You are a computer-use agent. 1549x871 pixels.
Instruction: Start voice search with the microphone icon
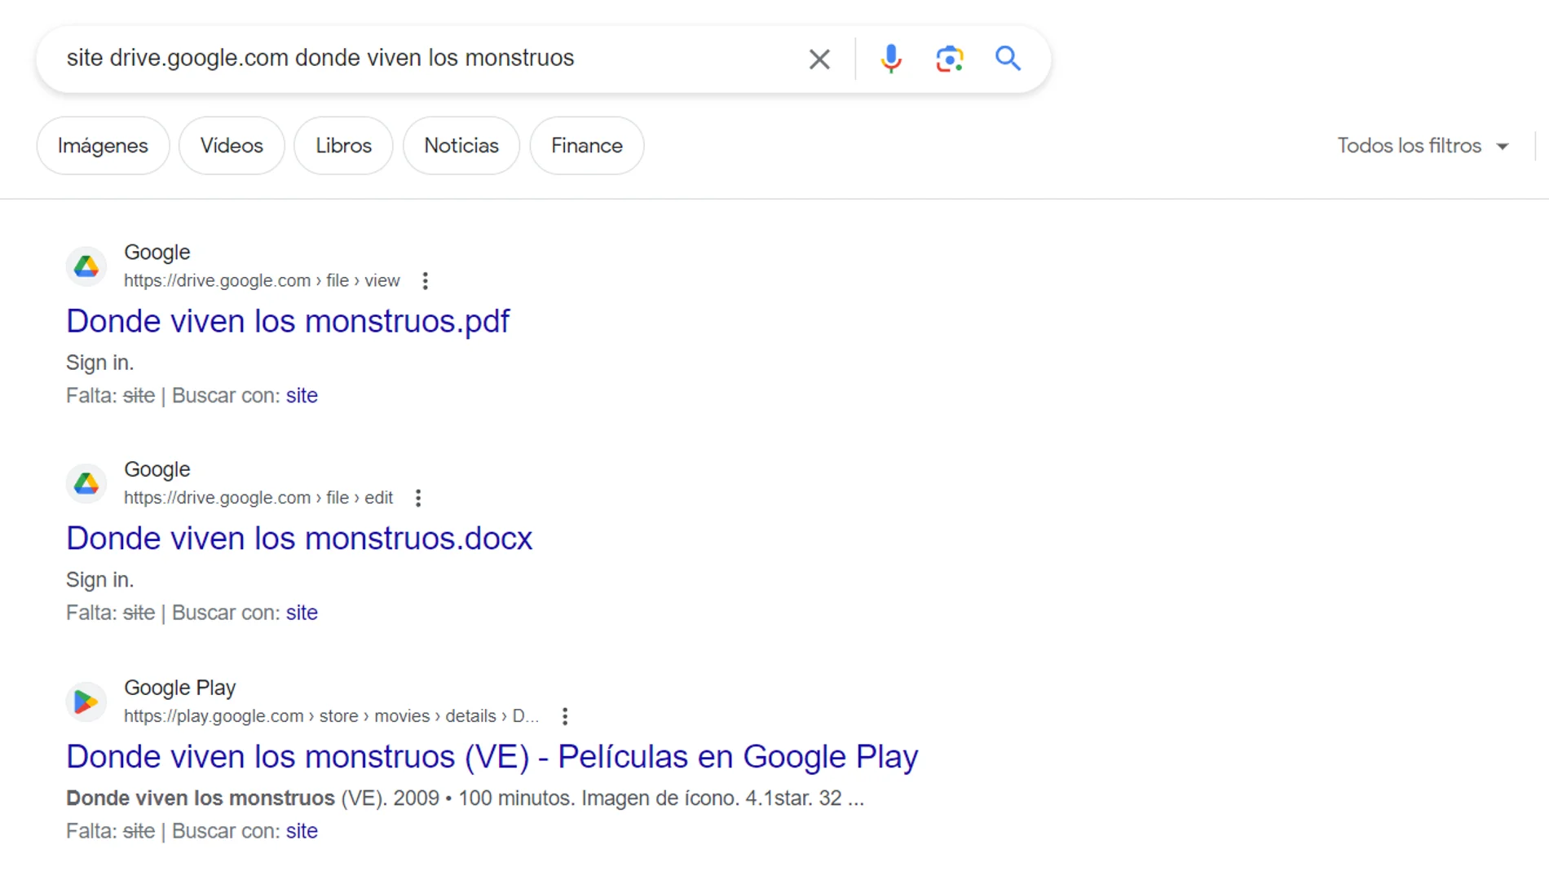pyautogui.click(x=891, y=59)
